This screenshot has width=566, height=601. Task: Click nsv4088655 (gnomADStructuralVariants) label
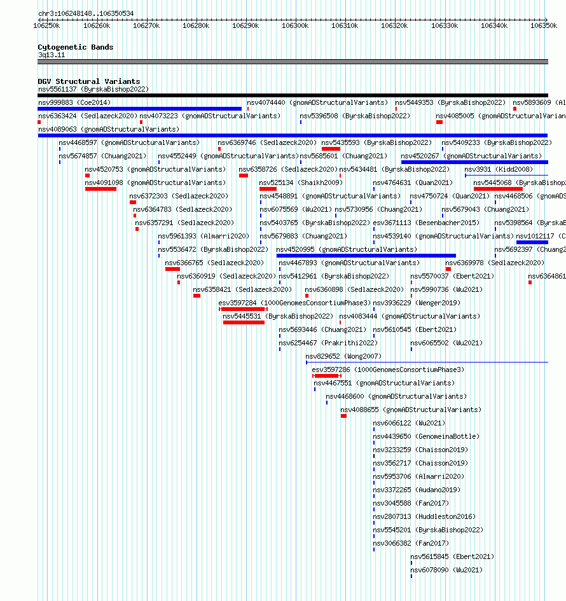[411, 410]
